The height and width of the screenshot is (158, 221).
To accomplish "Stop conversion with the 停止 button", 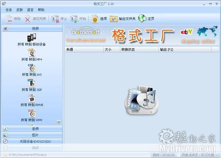I will coord(59,19).
